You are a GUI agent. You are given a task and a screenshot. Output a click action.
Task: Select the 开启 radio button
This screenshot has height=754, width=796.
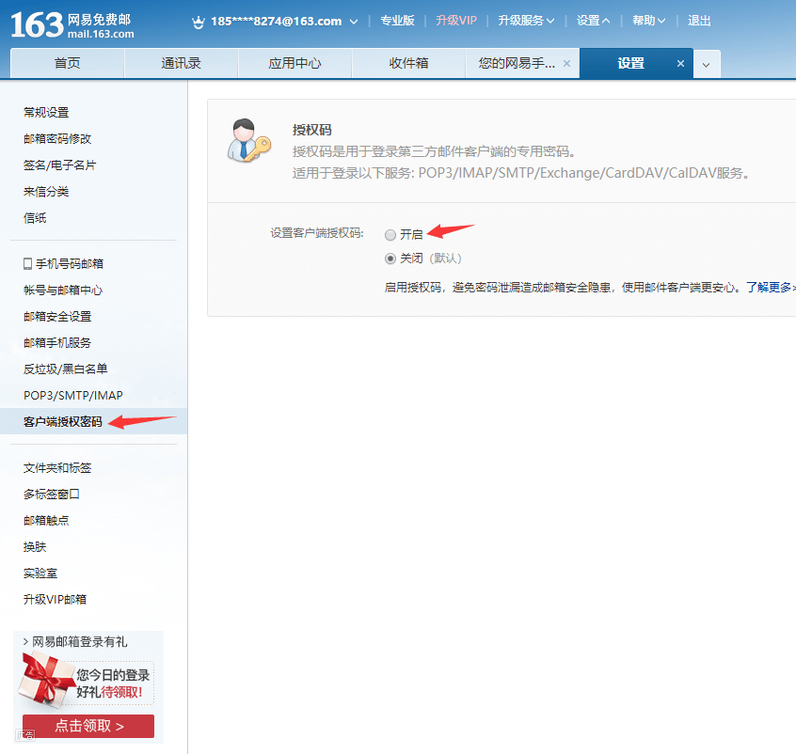coord(390,235)
